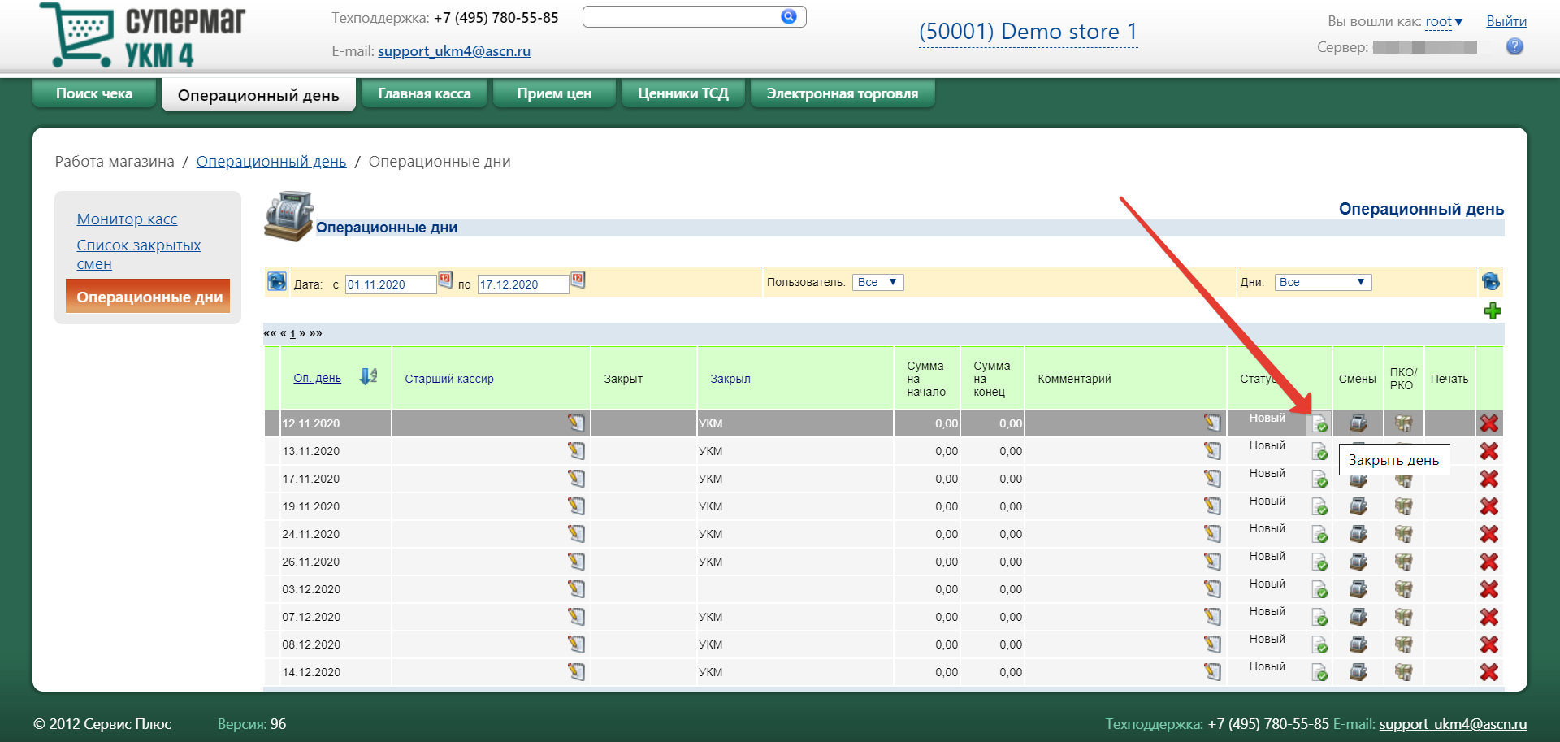Screen dimensions: 1560x742
Task: Switch to Прием цен tab
Action: 554,93
